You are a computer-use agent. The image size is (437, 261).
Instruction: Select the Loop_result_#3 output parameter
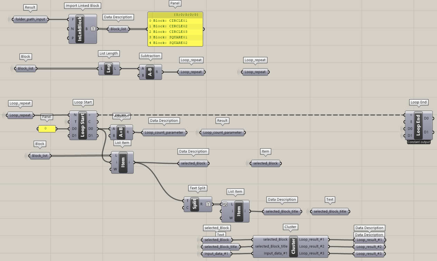click(x=369, y=253)
